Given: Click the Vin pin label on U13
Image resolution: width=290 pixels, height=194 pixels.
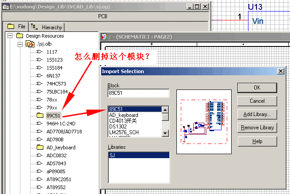Looking at the screenshot, I should tap(258, 21).
